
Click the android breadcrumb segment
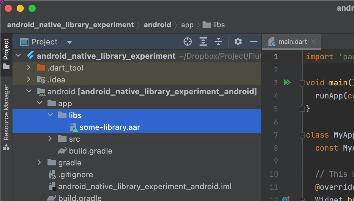(157, 25)
